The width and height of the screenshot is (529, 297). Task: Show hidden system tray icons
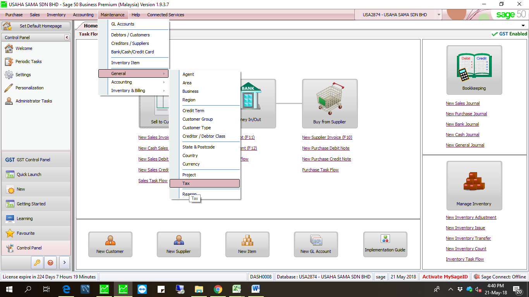(x=451, y=289)
